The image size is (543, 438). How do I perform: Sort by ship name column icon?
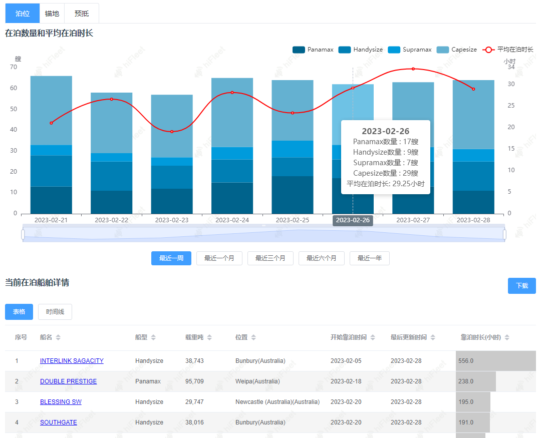[x=58, y=338]
